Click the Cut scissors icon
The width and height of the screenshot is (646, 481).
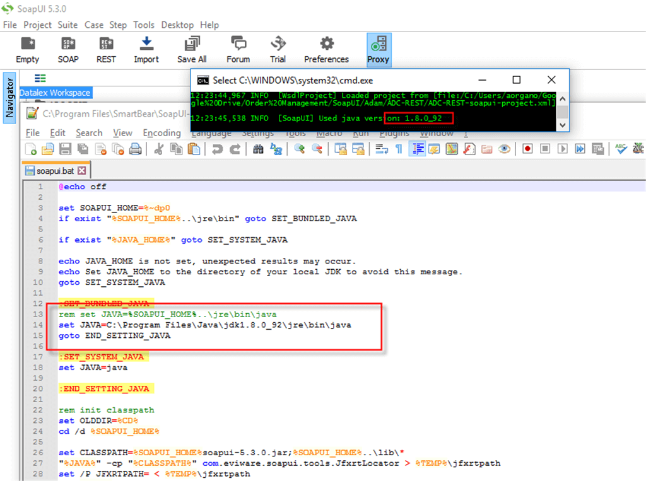tap(158, 149)
